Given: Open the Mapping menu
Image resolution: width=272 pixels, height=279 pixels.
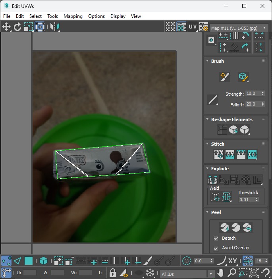Looking at the screenshot, I should (73, 16).
